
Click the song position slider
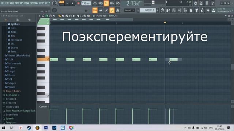(73, 11)
